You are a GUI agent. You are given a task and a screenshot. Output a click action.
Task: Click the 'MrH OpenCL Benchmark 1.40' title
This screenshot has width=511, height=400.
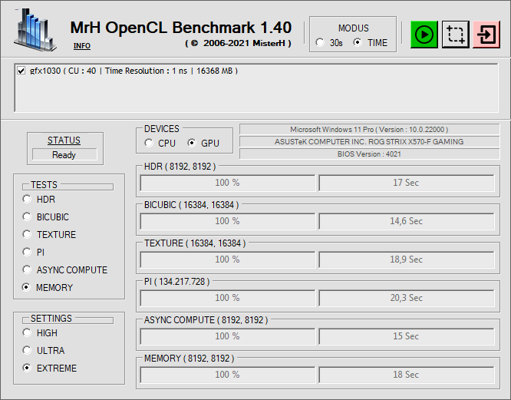[181, 28]
